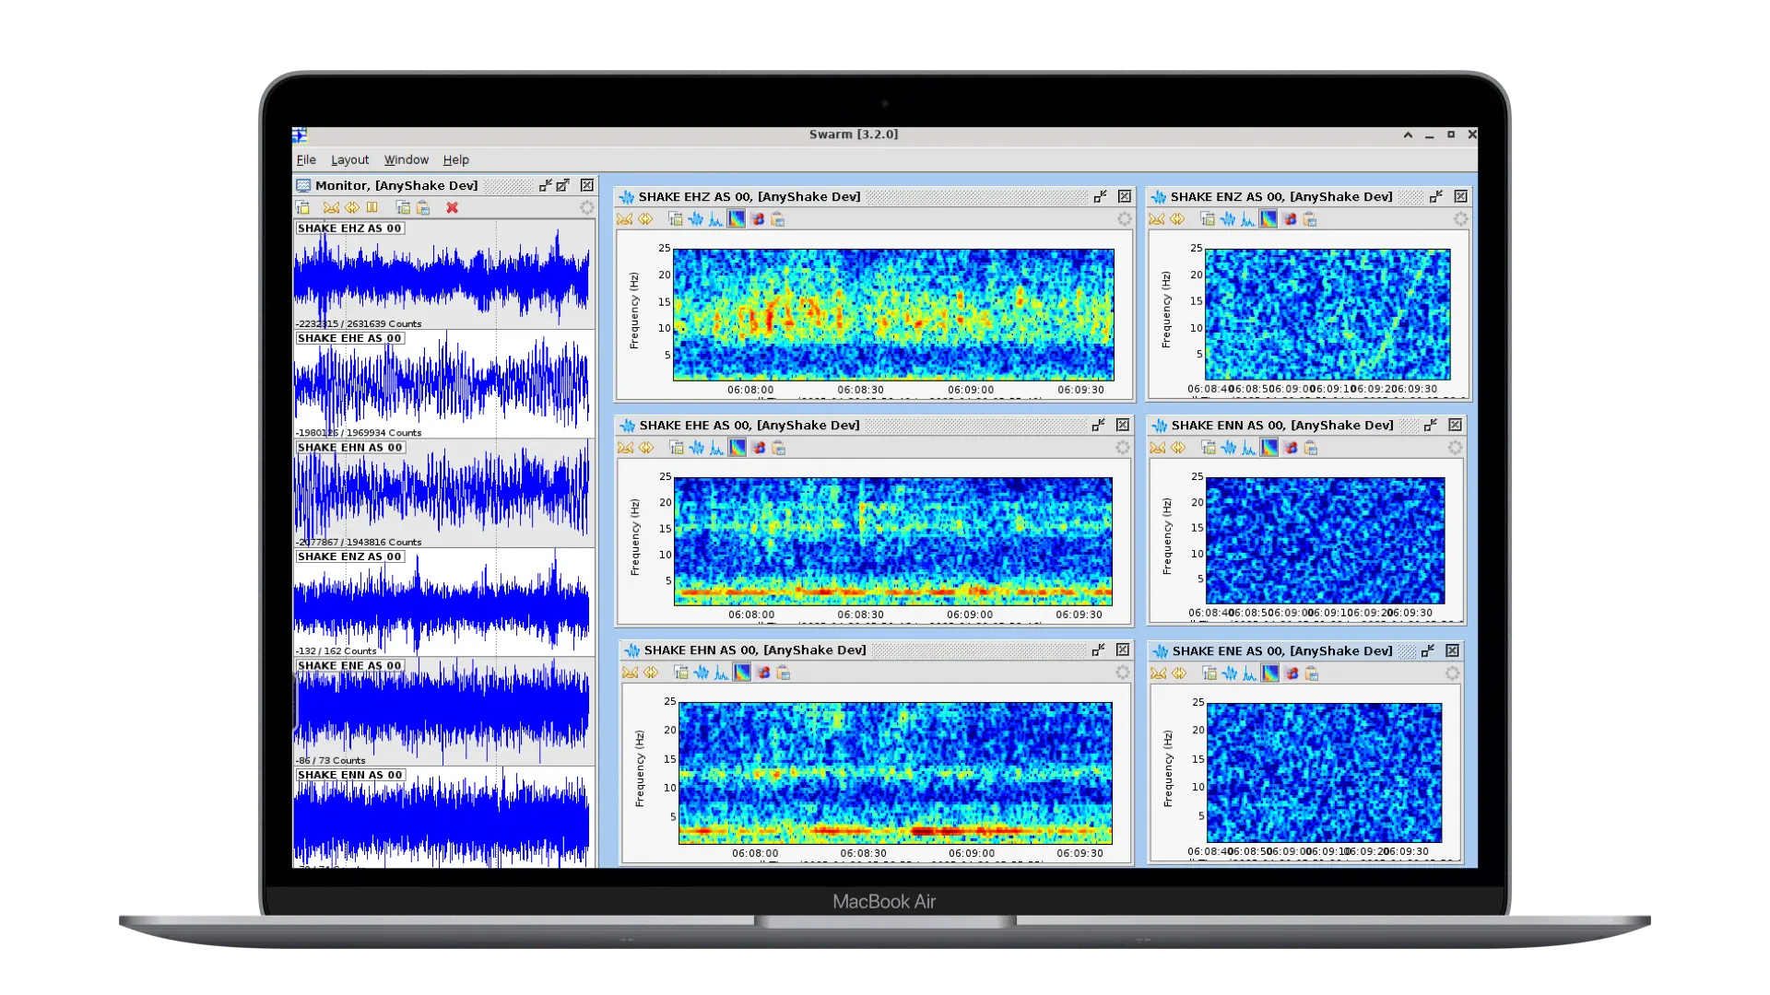Switch SHAKE EHE panel to spectra view
Screen dimensions: 1770x995
tap(717, 448)
